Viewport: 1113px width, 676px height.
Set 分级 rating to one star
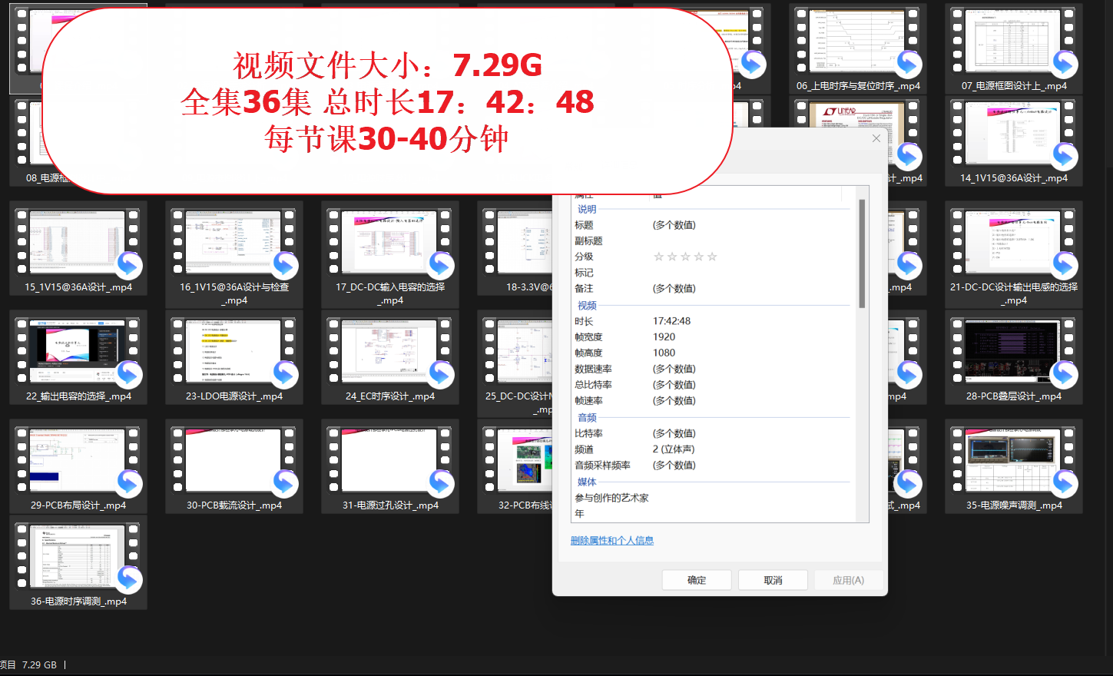(658, 257)
